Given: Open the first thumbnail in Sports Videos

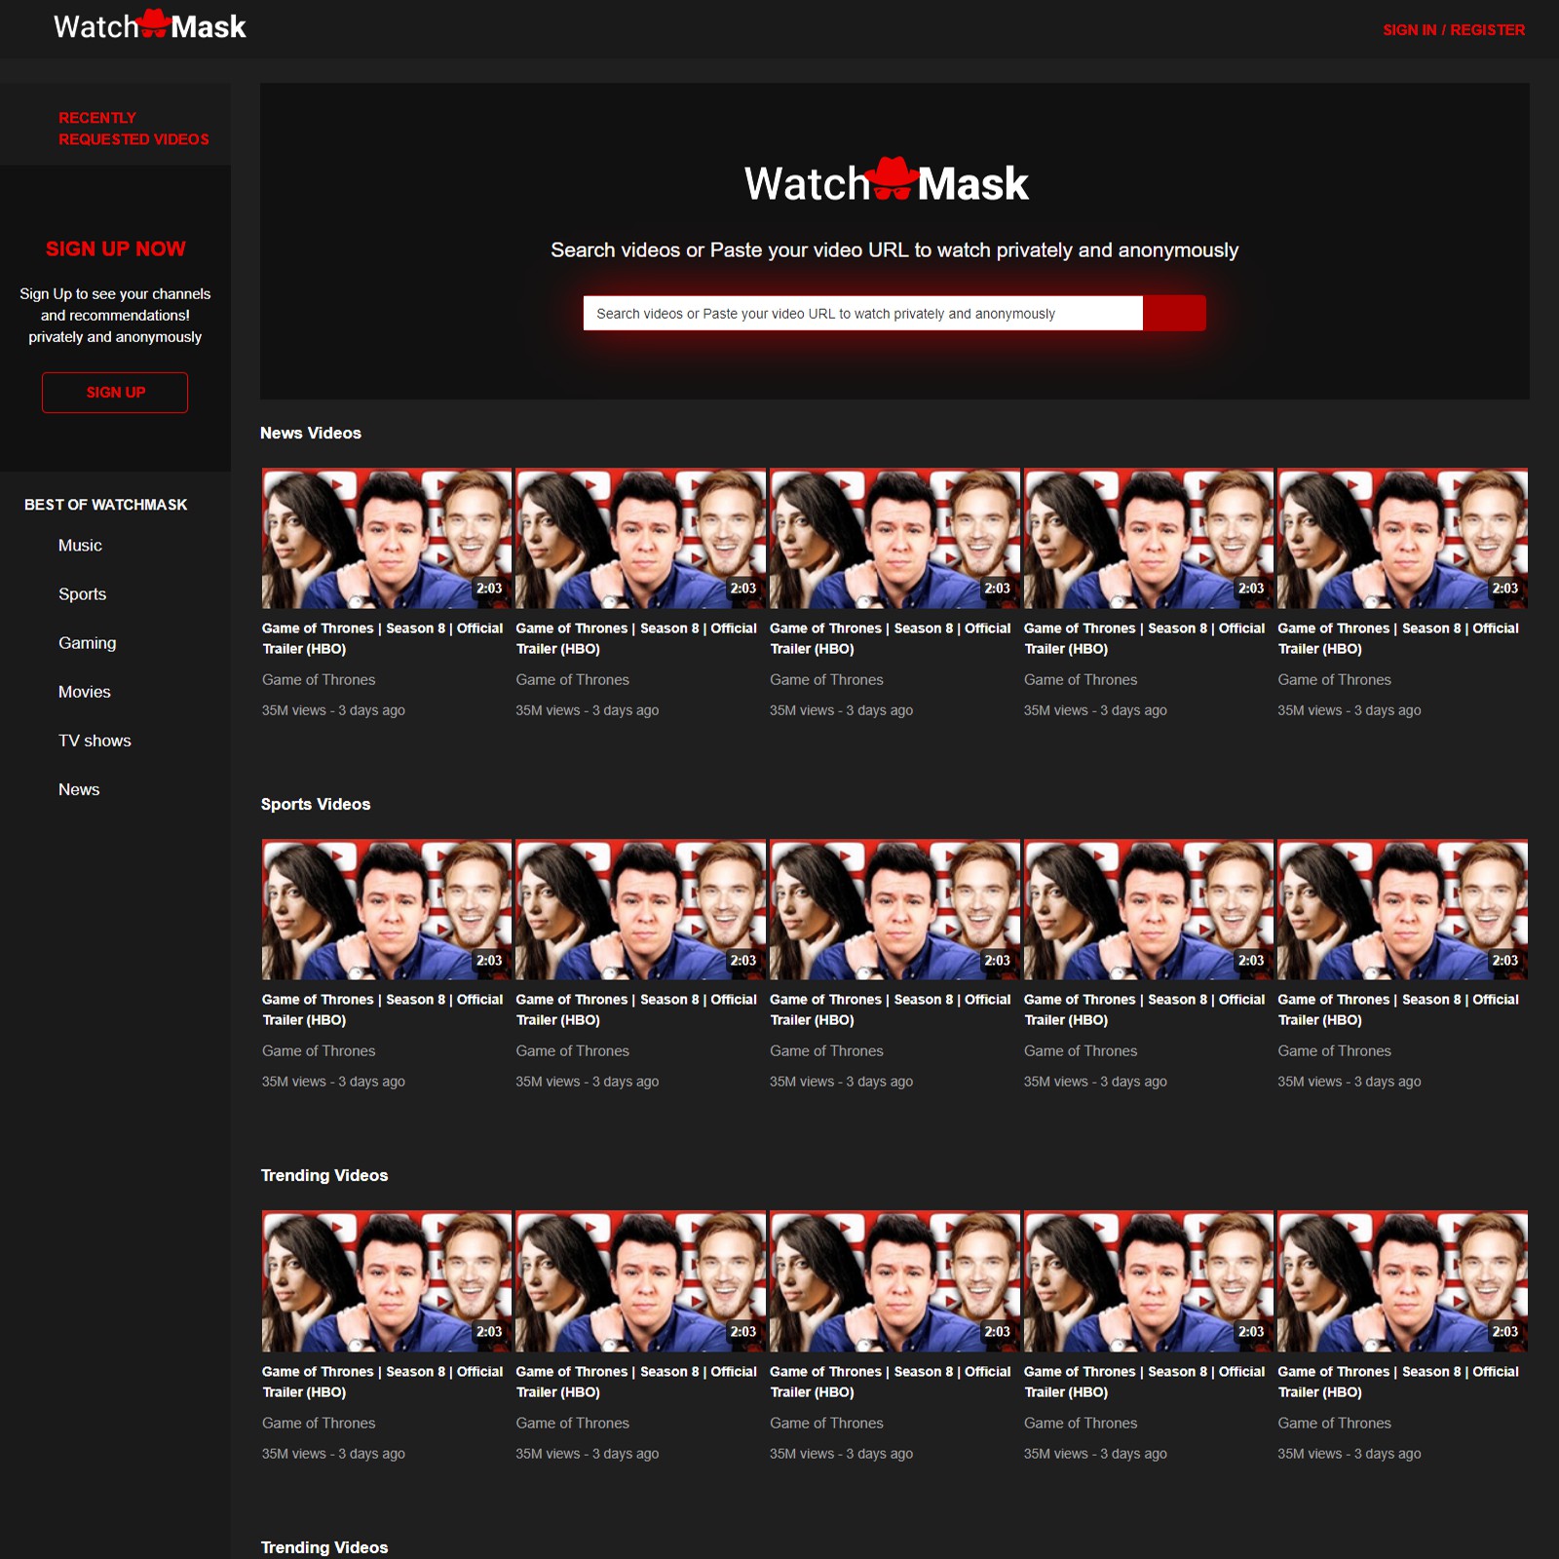Looking at the screenshot, I should click(387, 910).
